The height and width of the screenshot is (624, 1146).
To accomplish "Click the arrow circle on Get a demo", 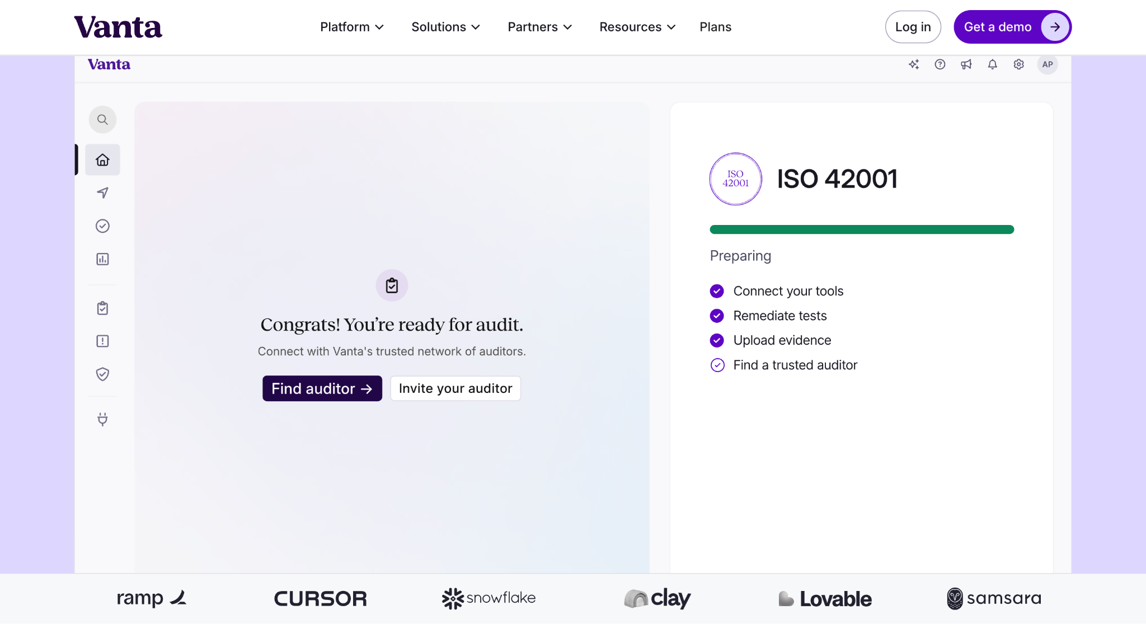I will pos(1055,27).
